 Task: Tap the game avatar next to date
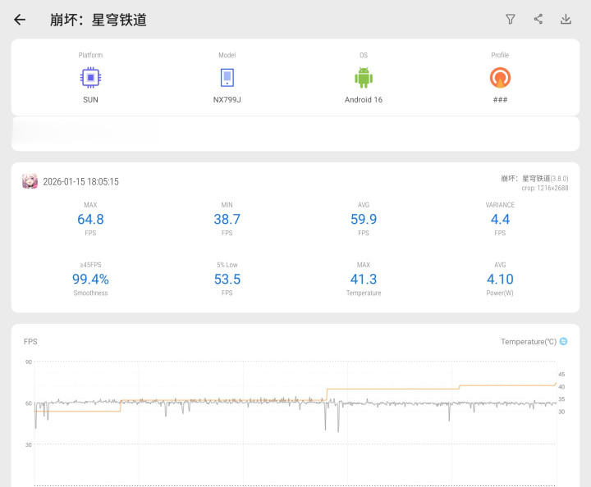(x=30, y=181)
